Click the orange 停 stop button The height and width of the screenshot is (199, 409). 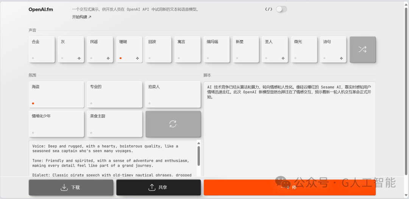pos(290,187)
